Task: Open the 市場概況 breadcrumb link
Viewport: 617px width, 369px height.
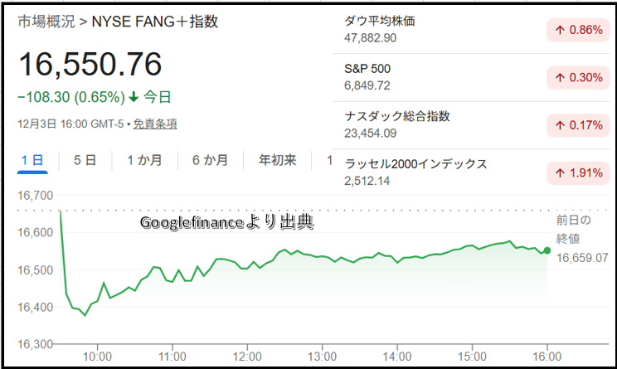Action: 44,22
